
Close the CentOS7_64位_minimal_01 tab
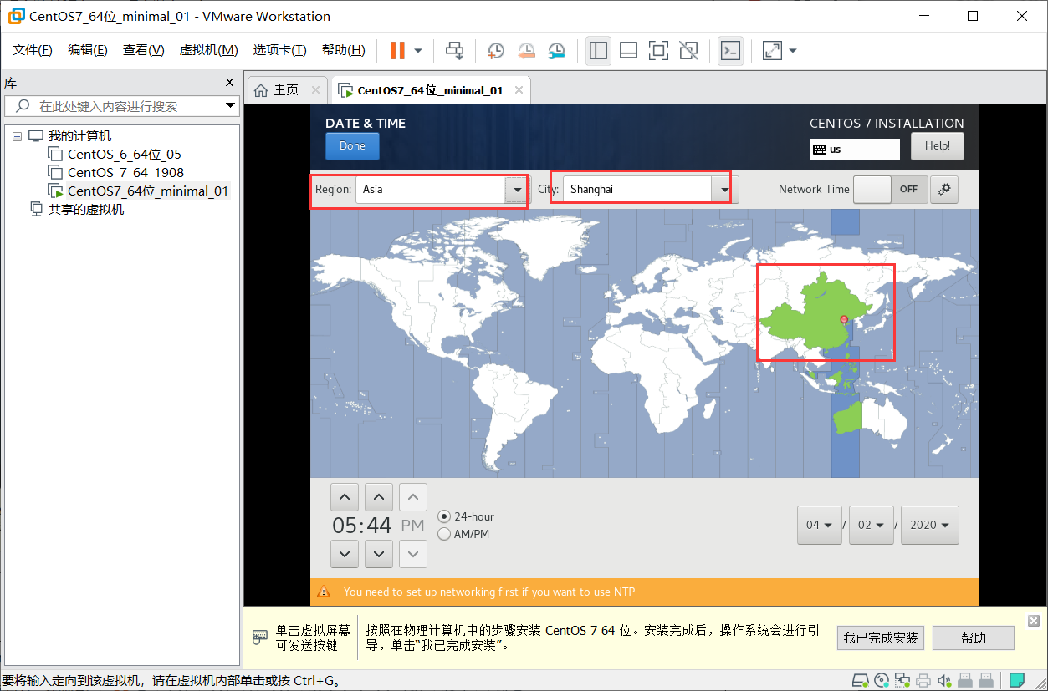click(x=519, y=90)
